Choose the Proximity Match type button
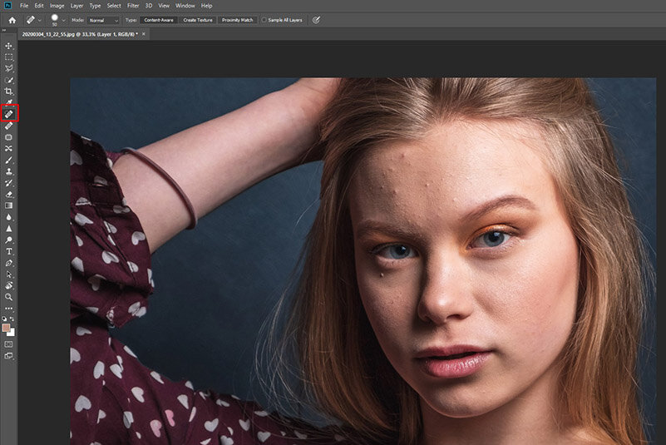The image size is (666, 445). [237, 19]
